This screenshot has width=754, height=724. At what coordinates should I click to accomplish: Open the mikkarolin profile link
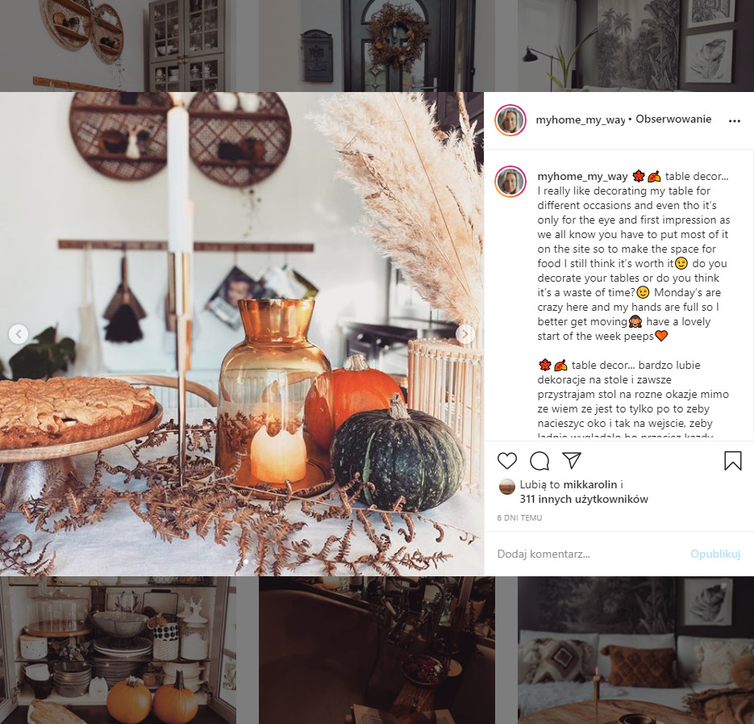pos(590,485)
